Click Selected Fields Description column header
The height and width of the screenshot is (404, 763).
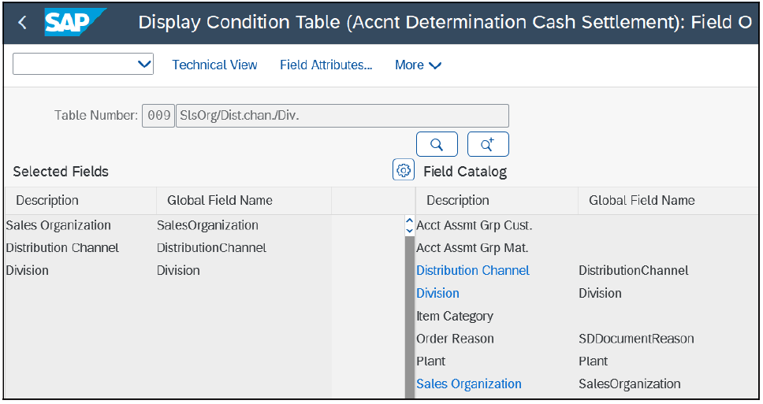point(80,200)
